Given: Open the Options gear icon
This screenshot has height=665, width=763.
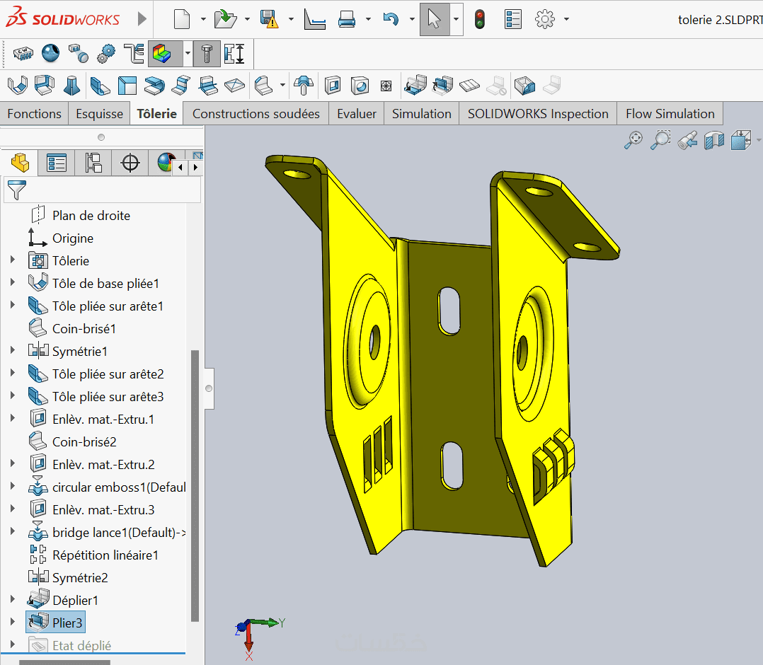Looking at the screenshot, I should tap(544, 19).
